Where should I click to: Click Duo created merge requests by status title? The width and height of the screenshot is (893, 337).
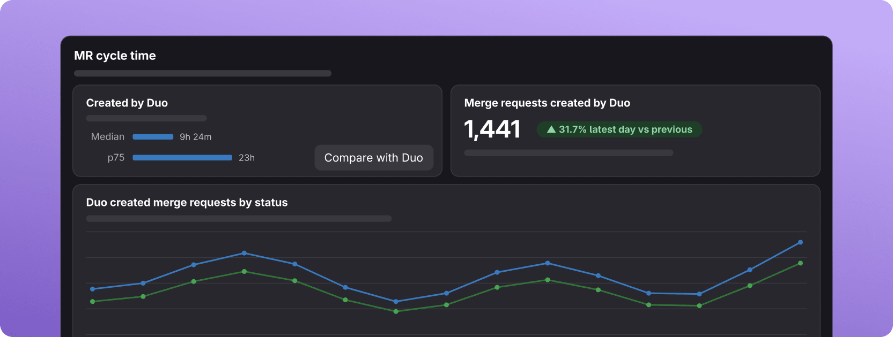pos(187,202)
